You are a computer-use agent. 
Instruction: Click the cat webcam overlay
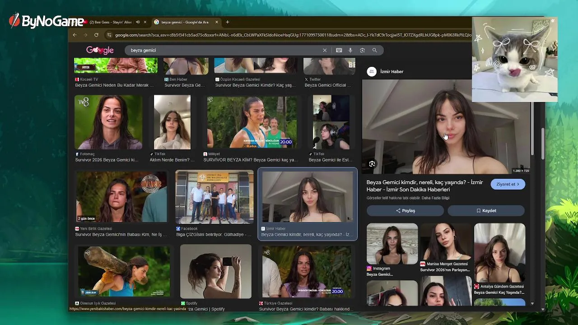pyautogui.click(x=515, y=59)
